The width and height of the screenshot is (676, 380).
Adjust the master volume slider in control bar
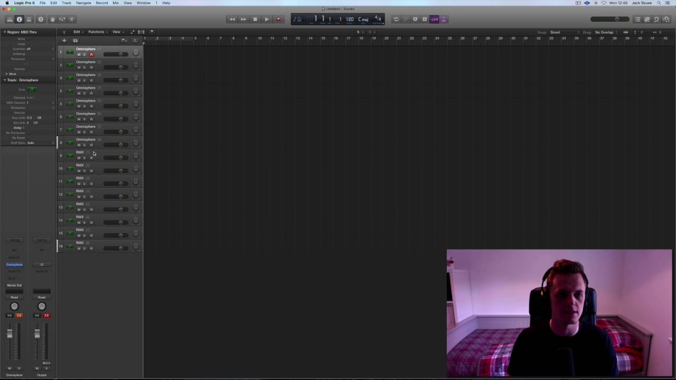pyautogui.click(x=610, y=20)
